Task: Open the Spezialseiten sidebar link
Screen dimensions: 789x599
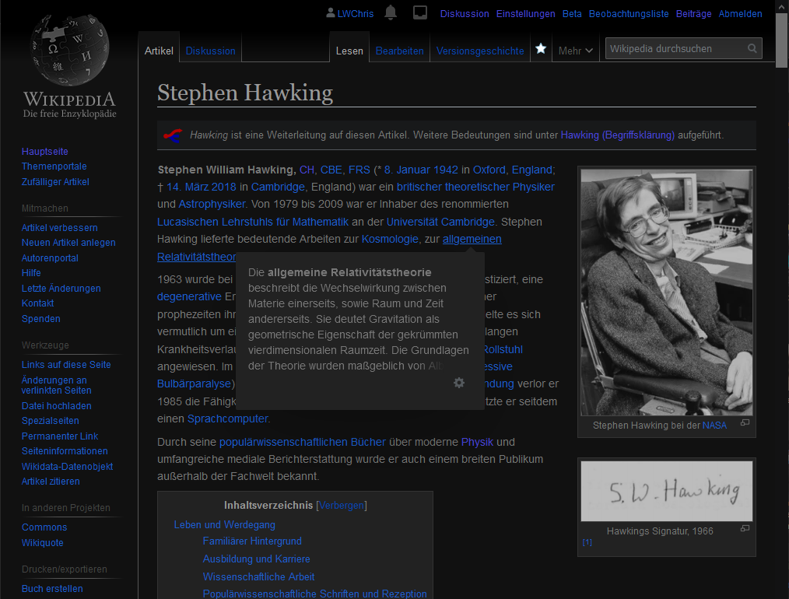Action: [51, 421]
